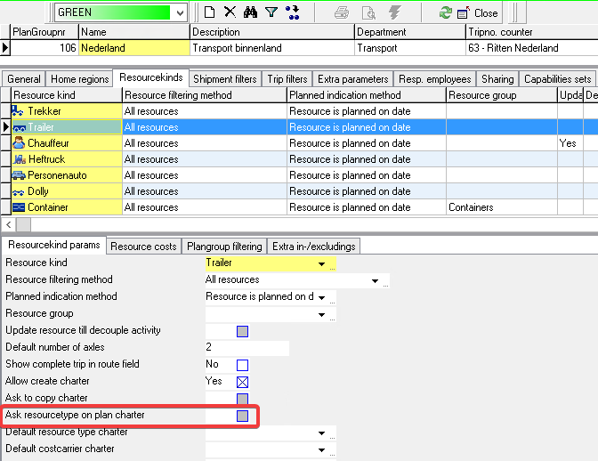Image resolution: width=598 pixels, height=461 pixels.
Task: Uncheck the Allow create charter checkbox
Action: click(242, 382)
